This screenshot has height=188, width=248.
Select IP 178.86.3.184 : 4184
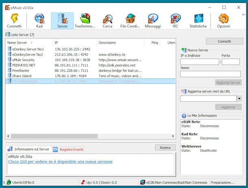(71, 76)
